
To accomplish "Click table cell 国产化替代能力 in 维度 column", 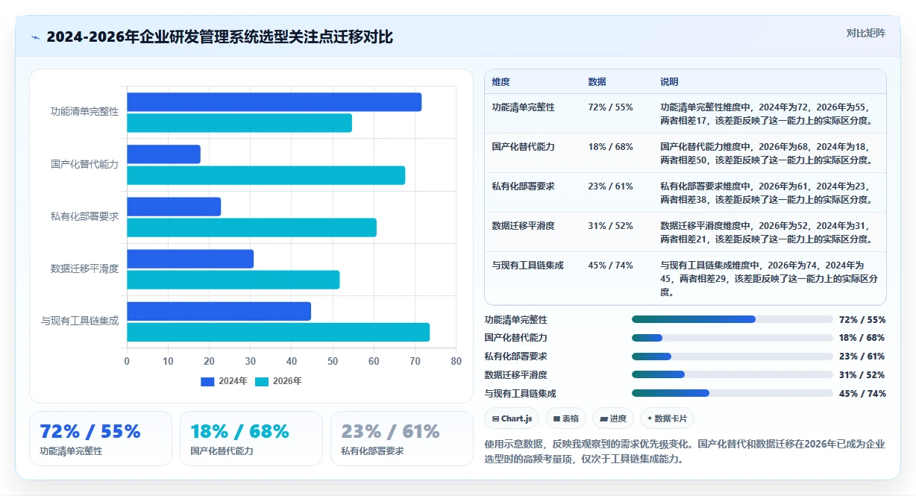I will pos(523,147).
